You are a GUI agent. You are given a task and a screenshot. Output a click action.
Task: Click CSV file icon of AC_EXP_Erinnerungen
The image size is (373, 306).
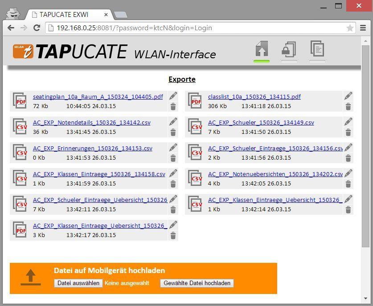coord(20,153)
